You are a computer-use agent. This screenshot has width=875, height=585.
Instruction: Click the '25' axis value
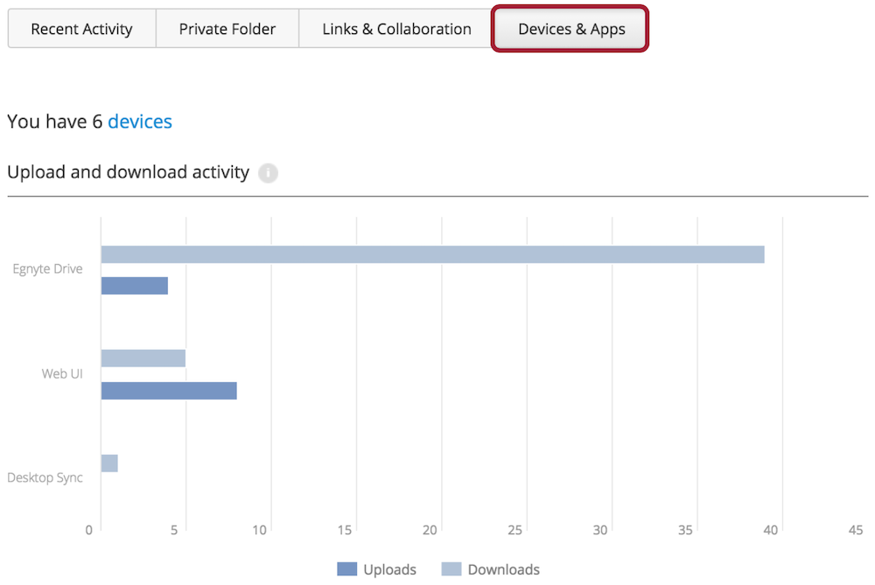pyautogui.click(x=514, y=530)
